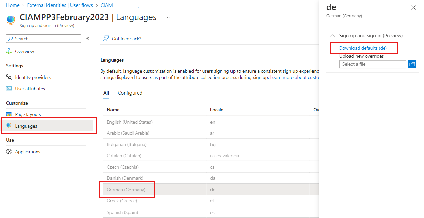Click the Page layouts icon
The image size is (424, 218).
coord(9,114)
